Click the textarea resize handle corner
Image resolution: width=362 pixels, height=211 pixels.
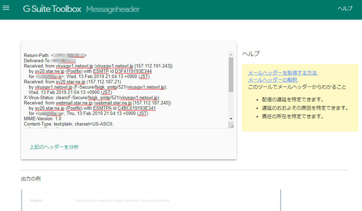pos(232,126)
